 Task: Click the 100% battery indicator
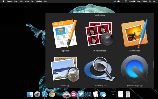pyautogui.click(x=132, y=1)
